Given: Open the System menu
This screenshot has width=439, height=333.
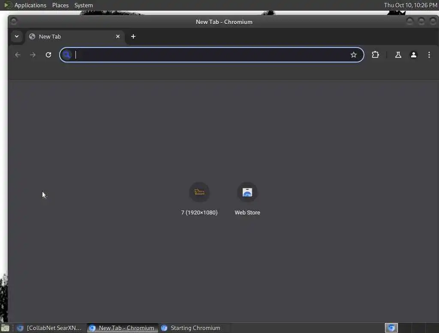Looking at the screenshot, I should tap(84, 5).
